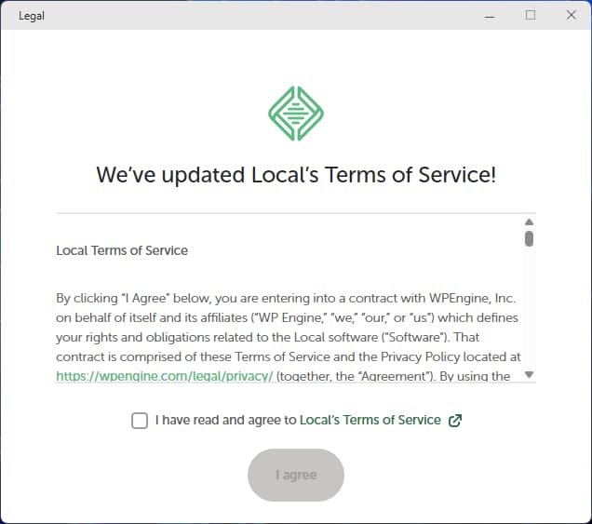Click the line starting "By clicking I Agree"
This screenshot has height=524, width=592.
(286, 299)
